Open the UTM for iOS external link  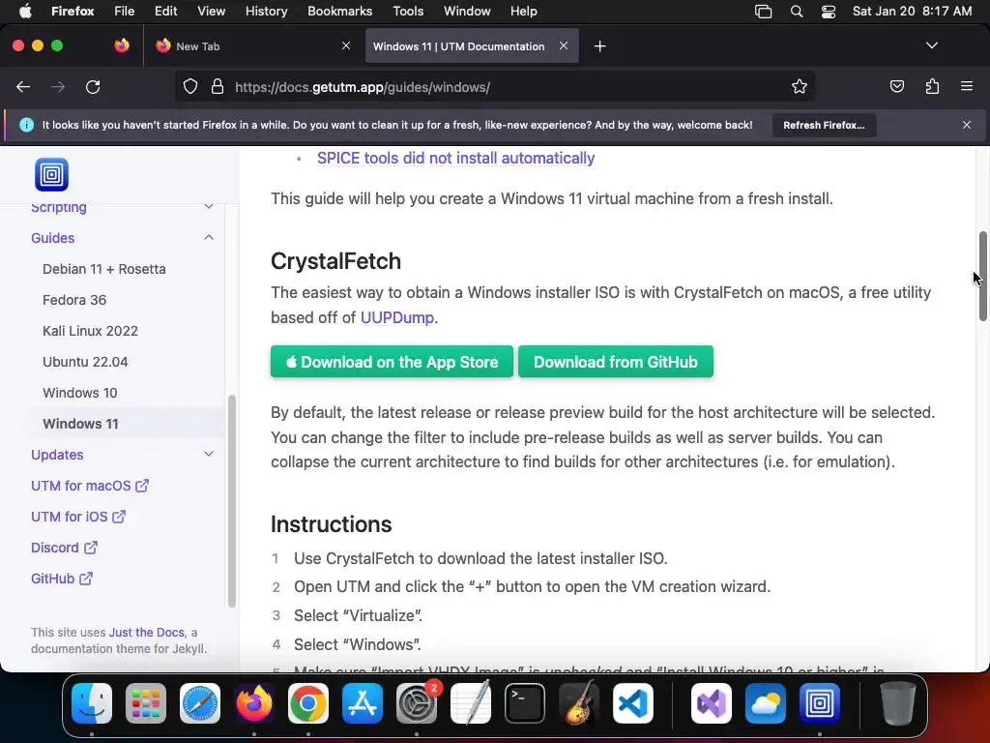coord(78,517)
